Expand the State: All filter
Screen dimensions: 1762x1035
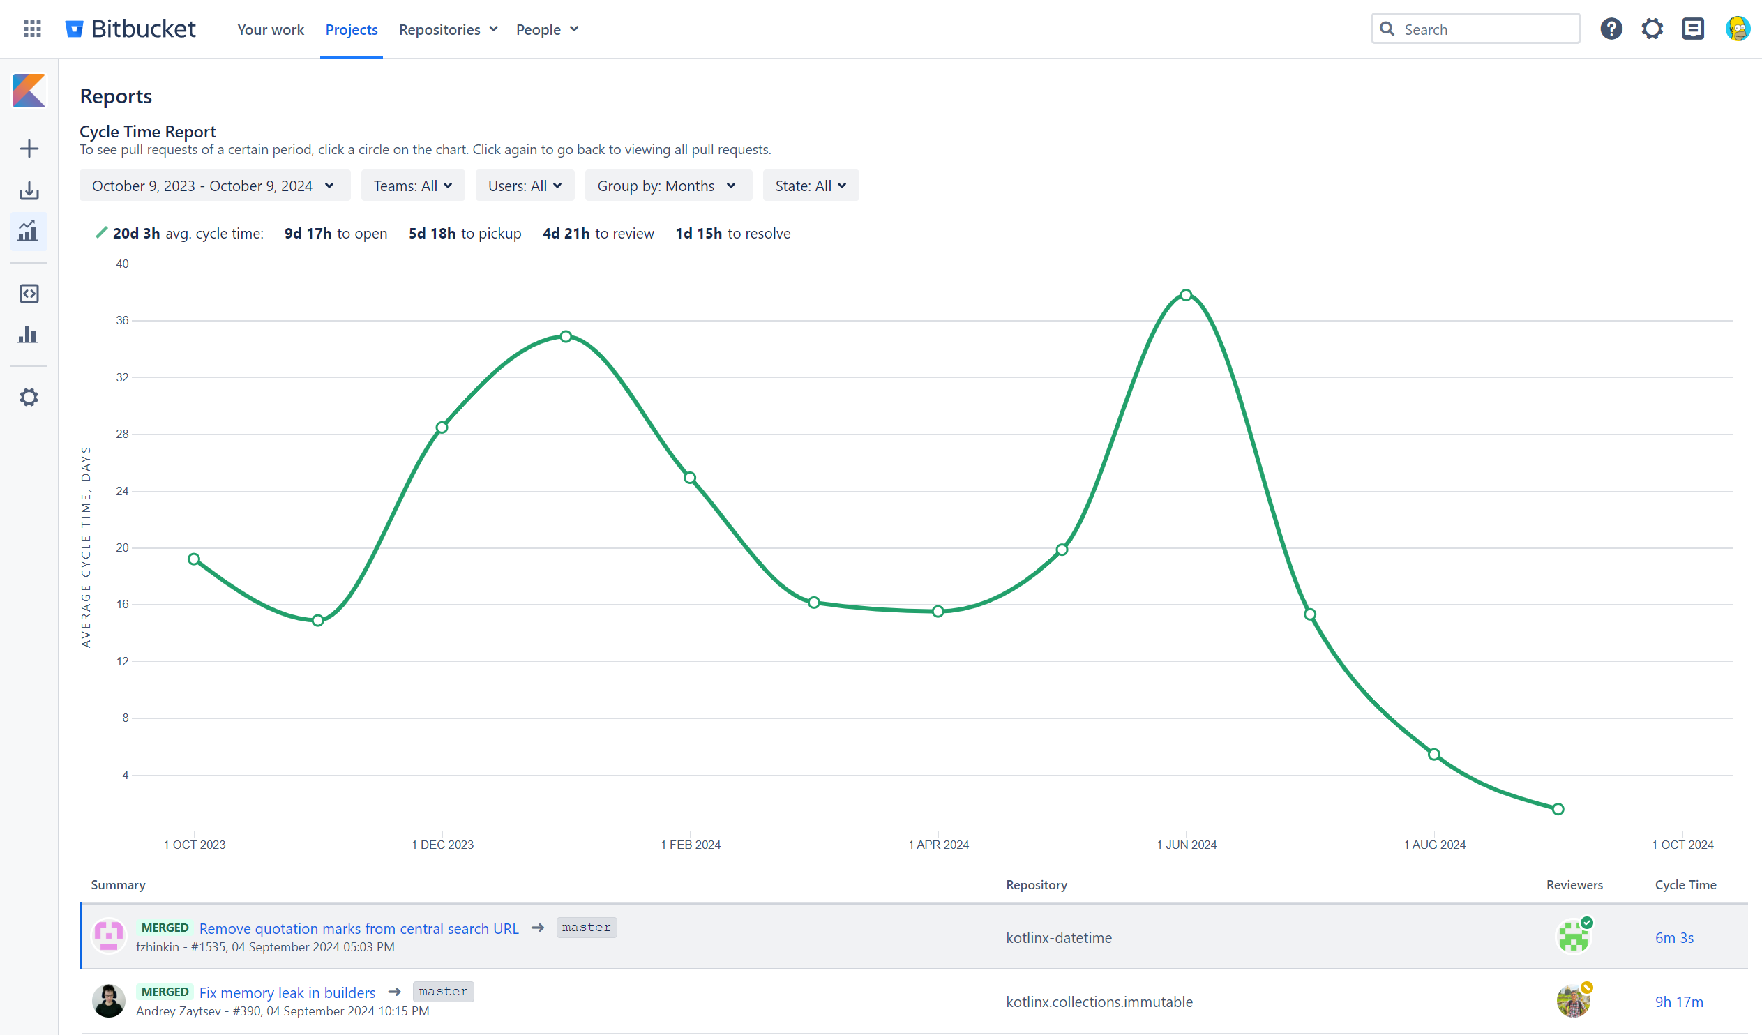tap(810, 186)
